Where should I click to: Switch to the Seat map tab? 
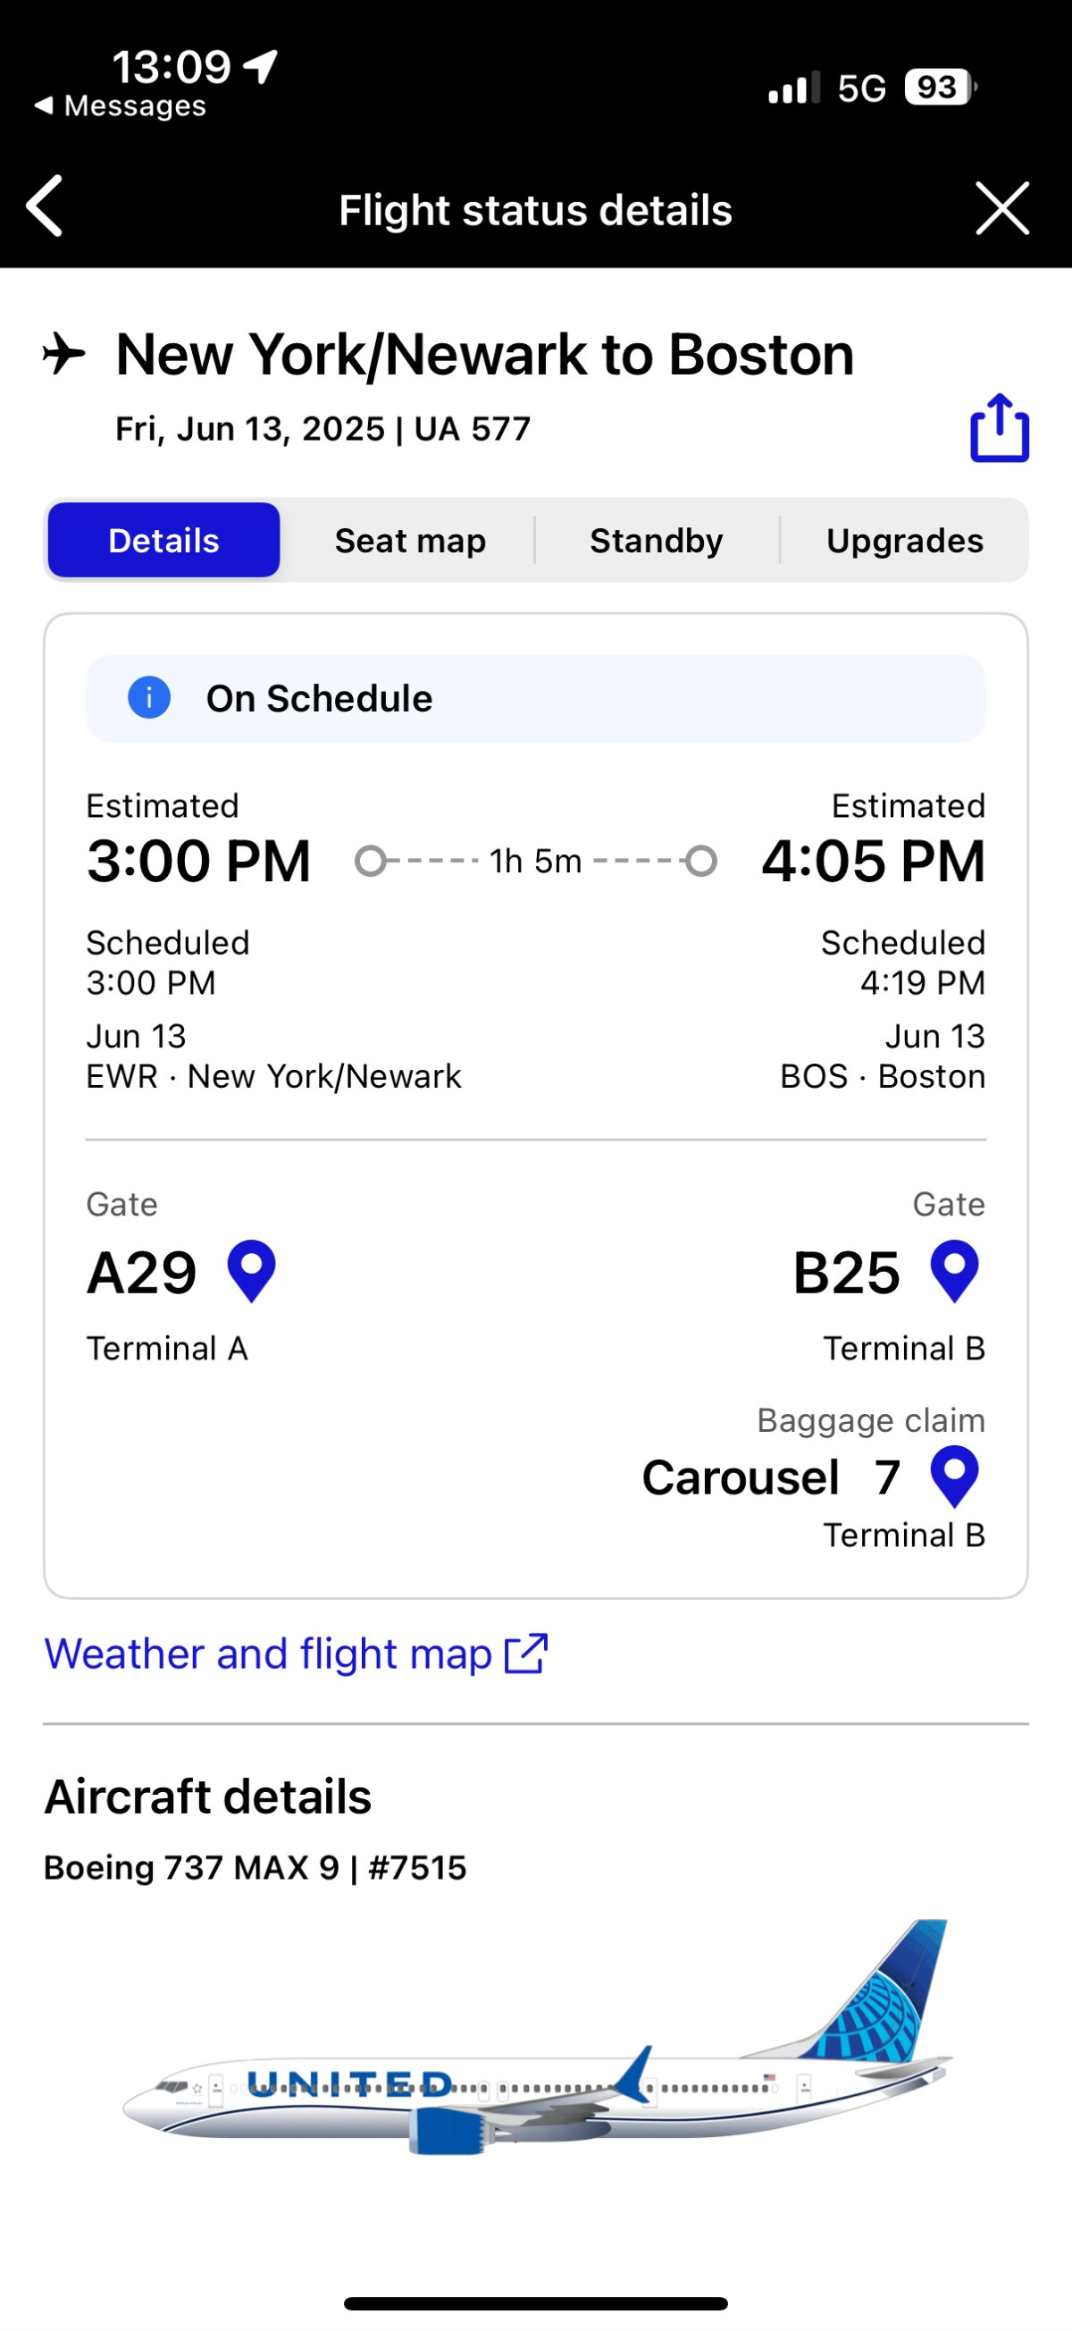click(410, 540)
